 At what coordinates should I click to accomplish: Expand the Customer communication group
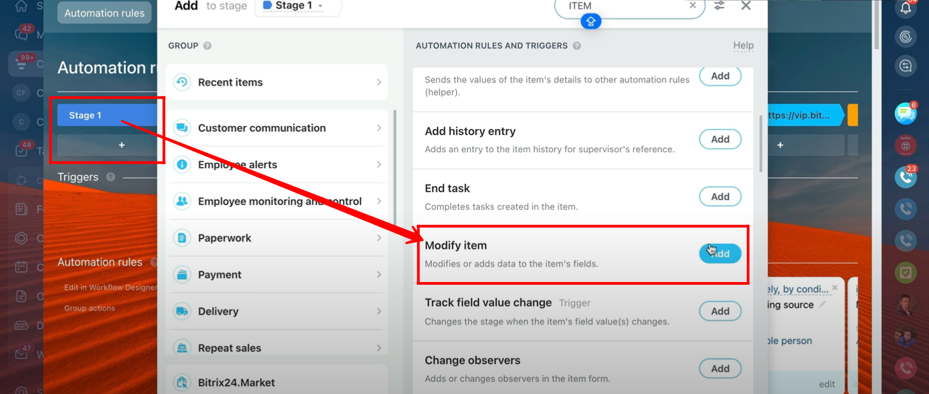pyautogui.click(x=277, y=128)
